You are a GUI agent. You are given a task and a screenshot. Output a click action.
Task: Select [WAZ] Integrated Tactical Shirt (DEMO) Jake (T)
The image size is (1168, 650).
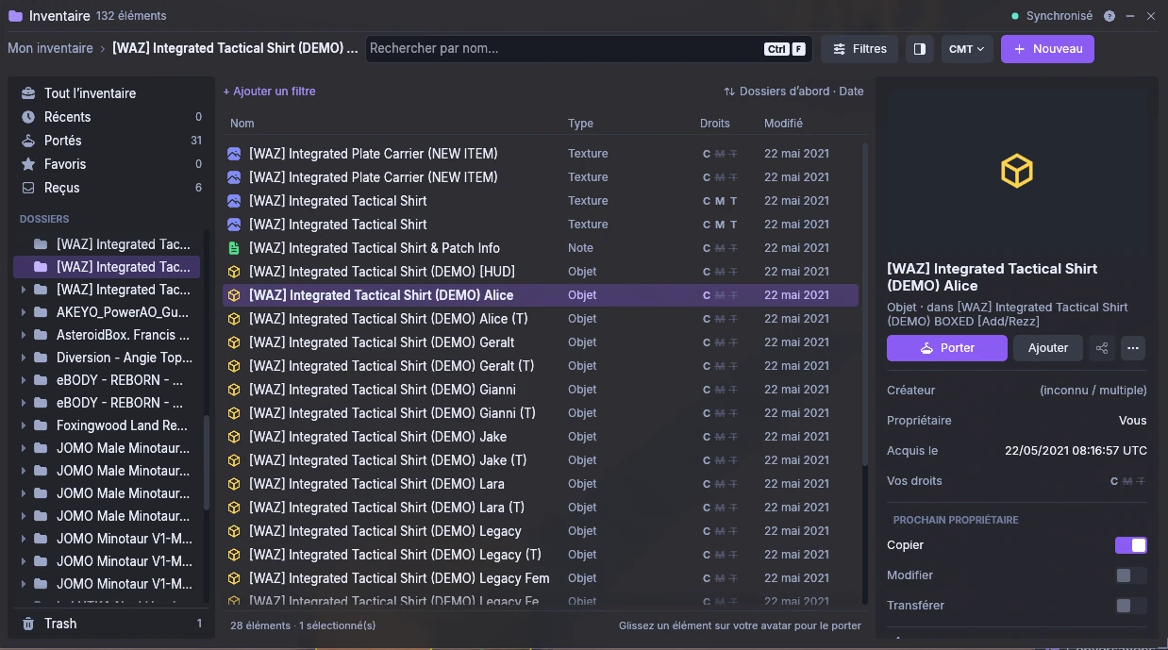pos(541,460)
